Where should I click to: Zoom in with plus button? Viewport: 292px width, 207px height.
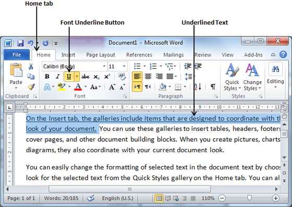pyautogui.click(x=275, y=198)
